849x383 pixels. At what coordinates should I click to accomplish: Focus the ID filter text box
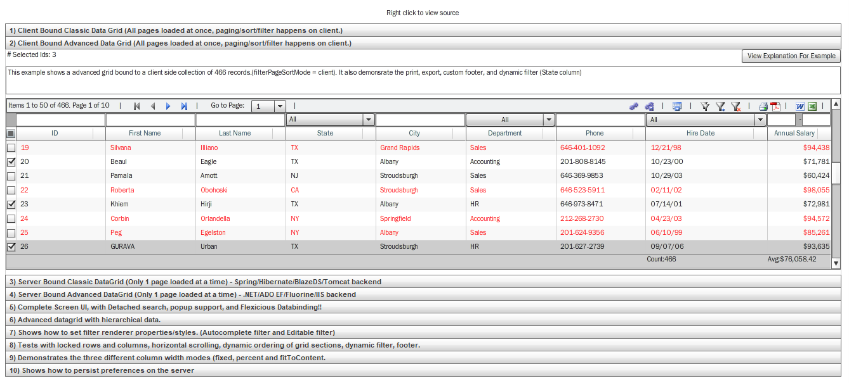60,120
